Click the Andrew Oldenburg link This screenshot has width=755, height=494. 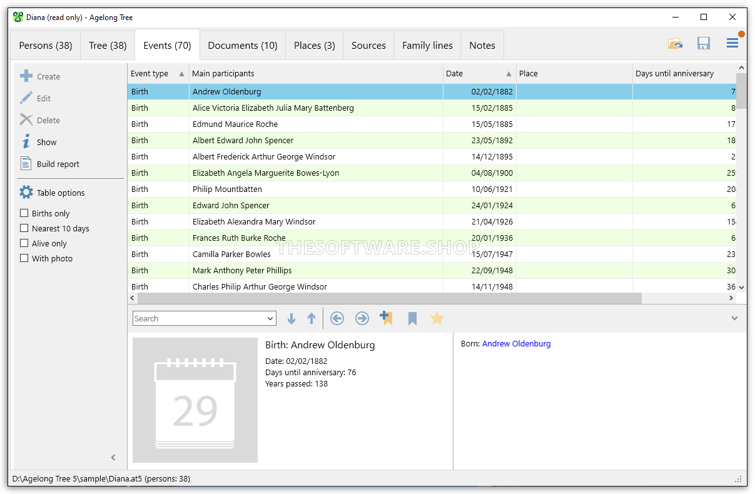point(516,343)
